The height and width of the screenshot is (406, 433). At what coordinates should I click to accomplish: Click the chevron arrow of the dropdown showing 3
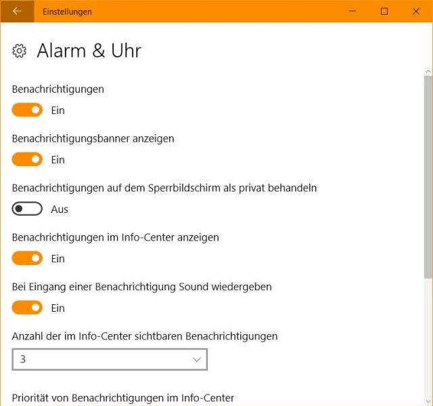click(x=197, y=359)
